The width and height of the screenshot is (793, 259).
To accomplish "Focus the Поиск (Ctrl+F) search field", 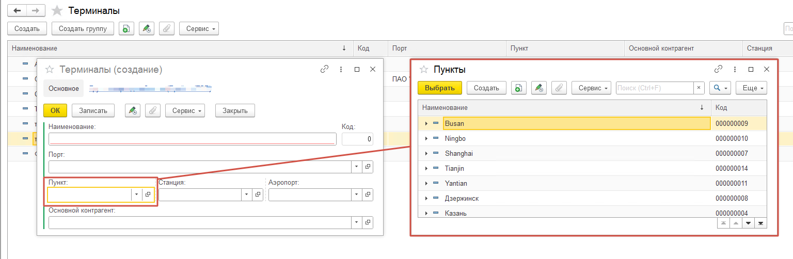I will point(655,88).
